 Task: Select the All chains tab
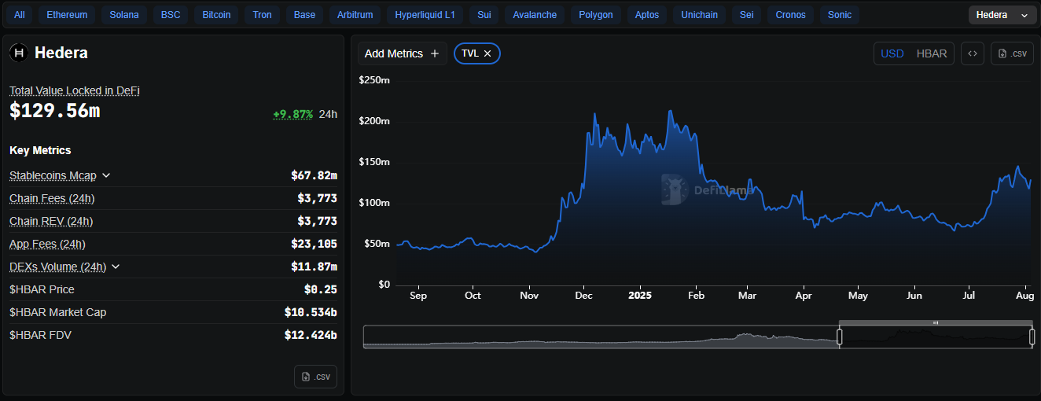click(20, 15)
